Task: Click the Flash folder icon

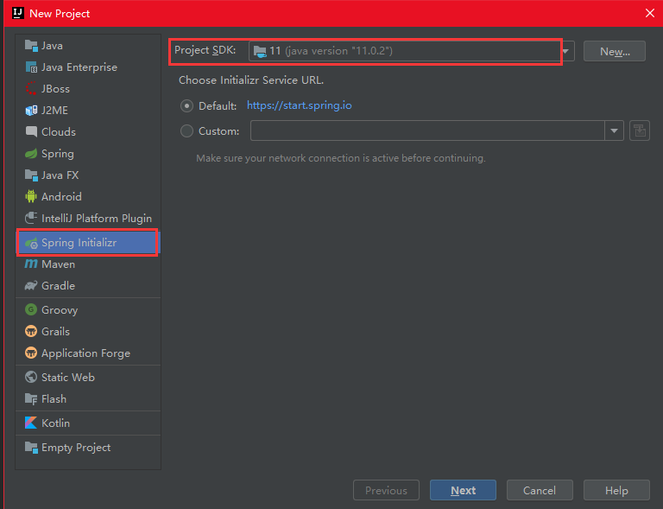Action: coord(31,398)
